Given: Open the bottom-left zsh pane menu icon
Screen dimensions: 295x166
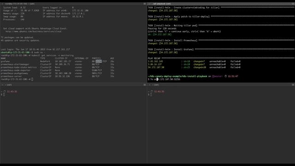Looking at the screenshot, I should pos(145,85).
